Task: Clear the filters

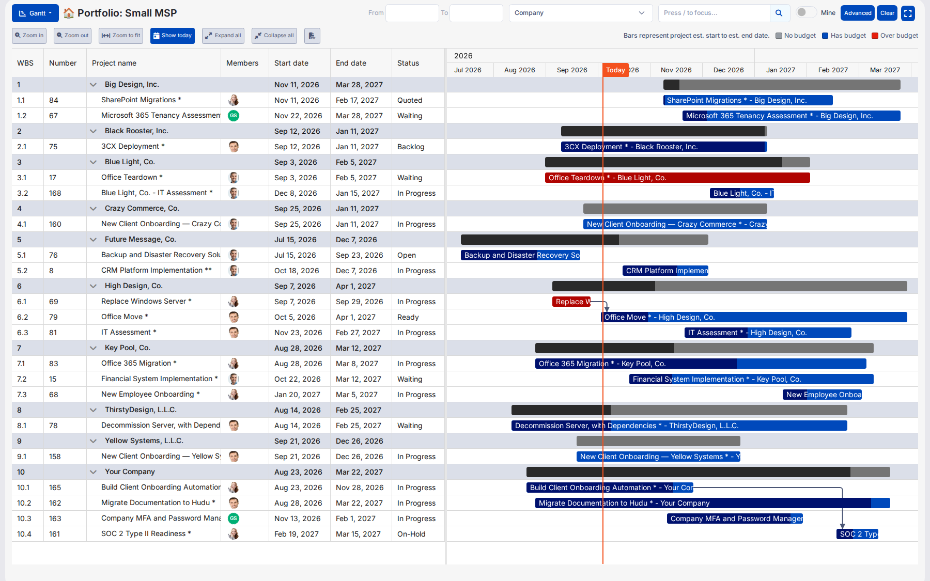Action: pos(887,13)
